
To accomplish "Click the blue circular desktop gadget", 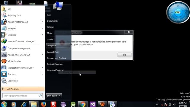I will click(178, 12).
